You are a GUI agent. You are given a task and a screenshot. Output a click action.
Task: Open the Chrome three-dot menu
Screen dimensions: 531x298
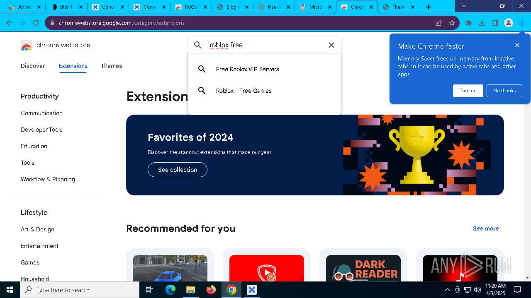pyautogui.click(x=522, y=23)
